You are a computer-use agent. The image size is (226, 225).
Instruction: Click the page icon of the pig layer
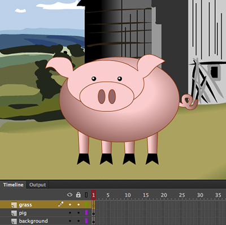coord(14,213)
